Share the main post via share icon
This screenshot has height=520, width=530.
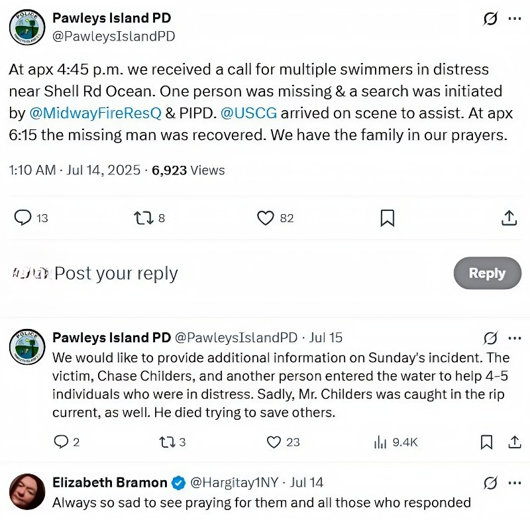pyautogui.click(x=509, y=218)
